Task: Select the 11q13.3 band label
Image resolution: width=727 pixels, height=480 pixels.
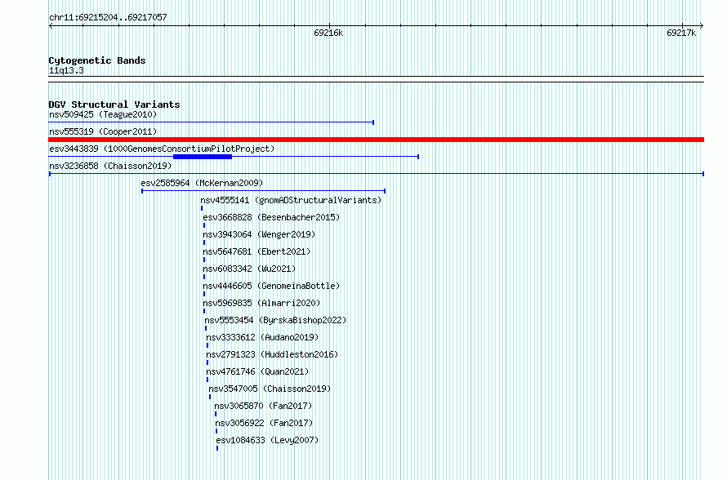Action: tap(66, 70)
